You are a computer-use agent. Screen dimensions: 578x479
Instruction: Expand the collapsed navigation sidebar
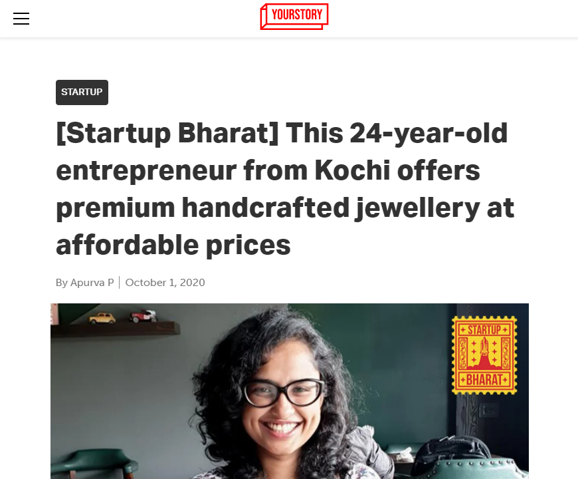(21, 19)
